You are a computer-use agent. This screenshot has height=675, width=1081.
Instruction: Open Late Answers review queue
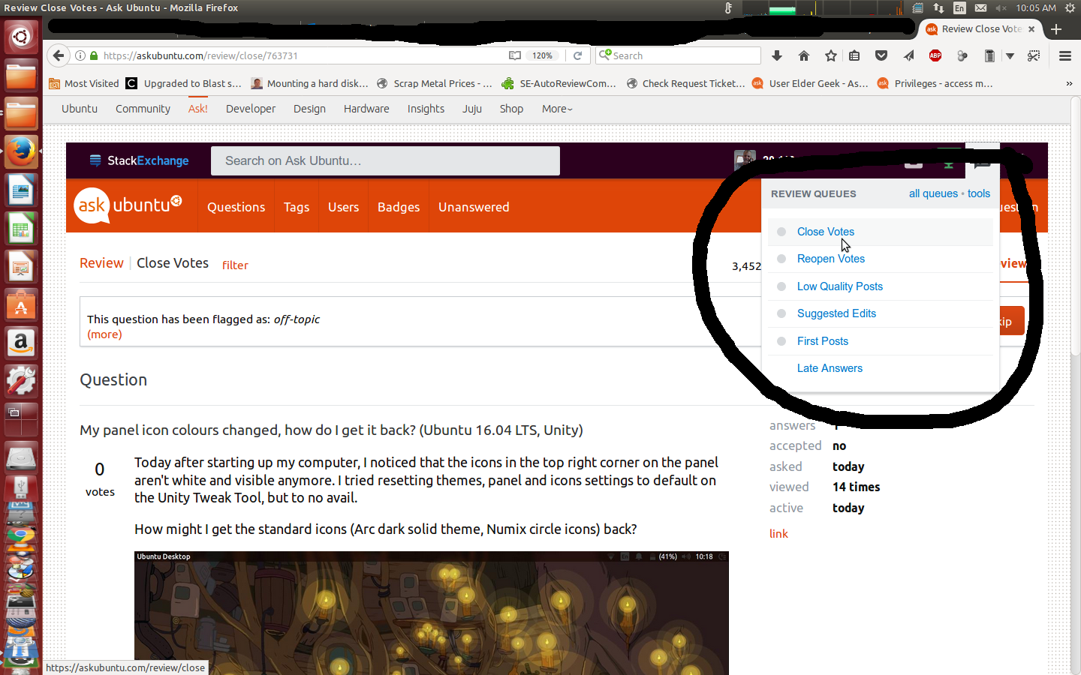830,368
